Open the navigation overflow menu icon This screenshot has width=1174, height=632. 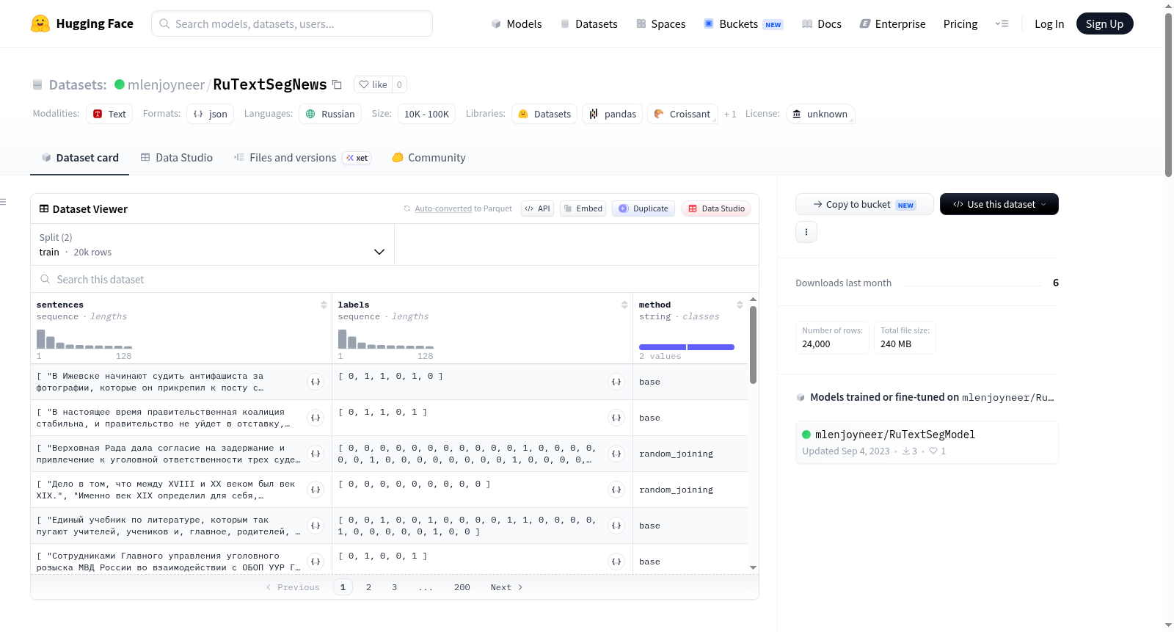point(1002,23)
